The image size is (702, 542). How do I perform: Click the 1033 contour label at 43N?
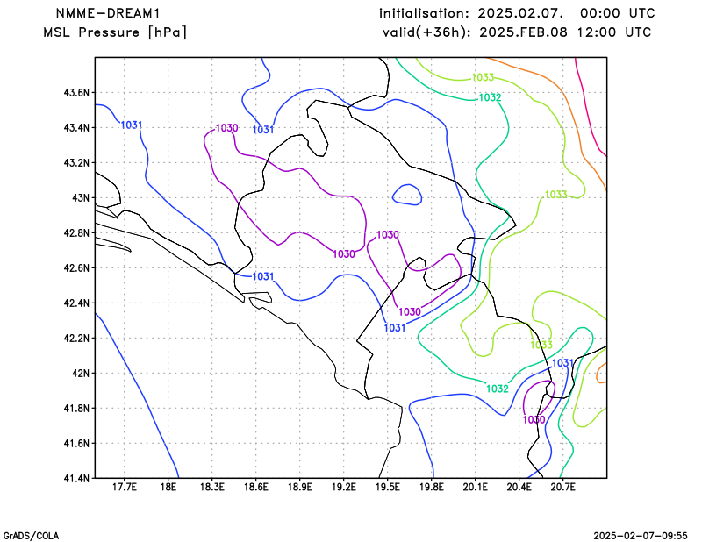tap(555, 195)
